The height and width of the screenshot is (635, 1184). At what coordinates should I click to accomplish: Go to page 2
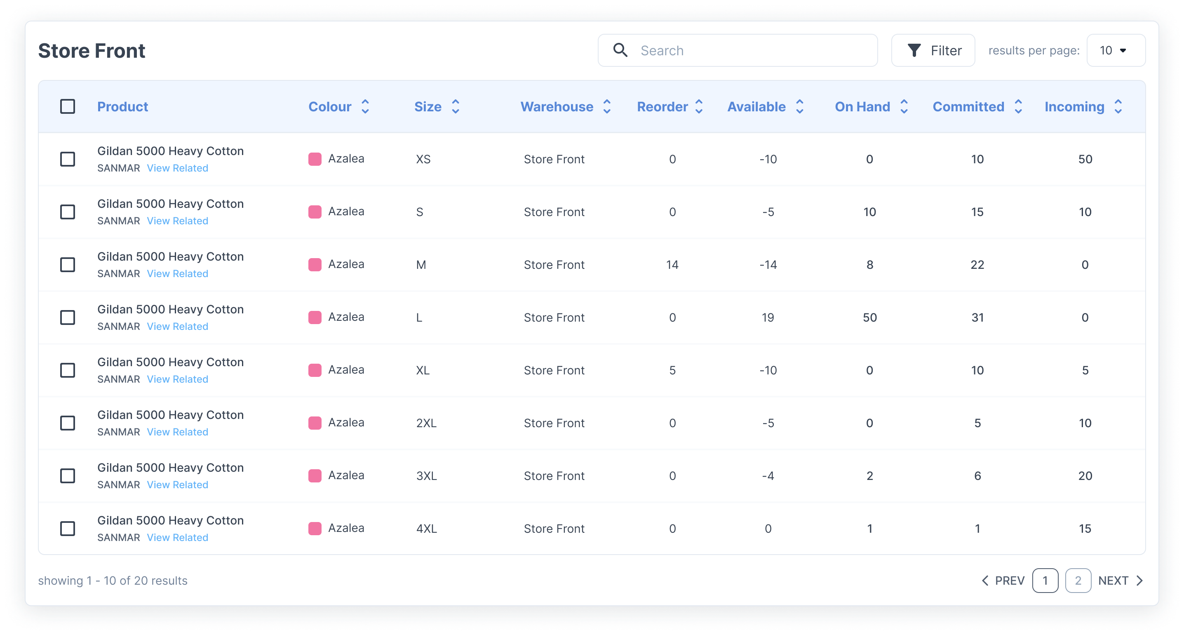pos(1078,581)
